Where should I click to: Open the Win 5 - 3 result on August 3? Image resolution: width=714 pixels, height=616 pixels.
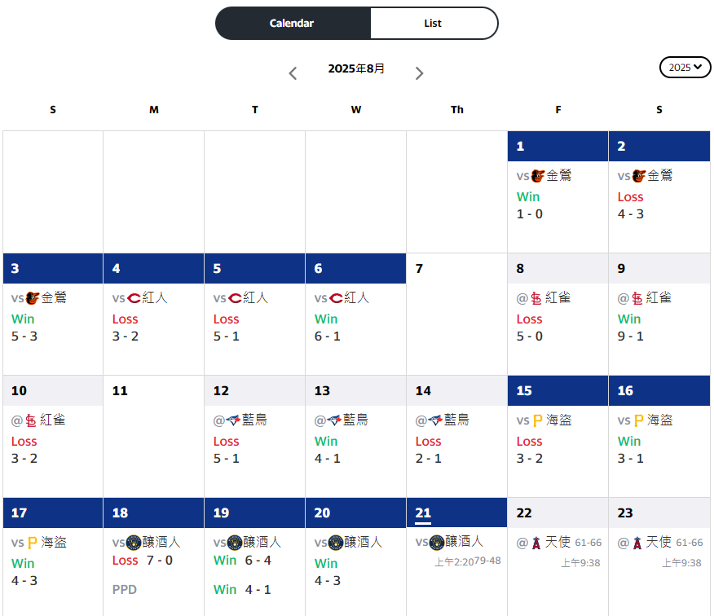[x=24, y=328]
